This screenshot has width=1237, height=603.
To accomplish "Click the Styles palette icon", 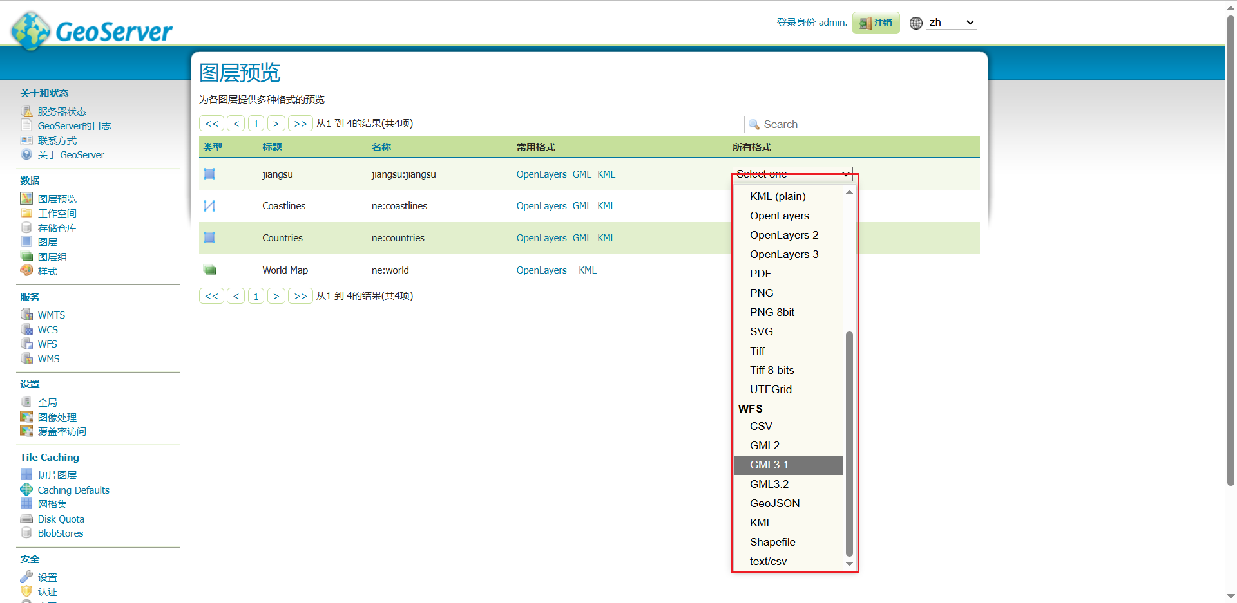I will (x=26, y=271).
